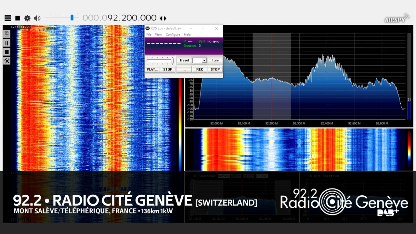The height and width of the screenshot is (234, 416).
Task: Click the PLAY... button in RDS Spy
Action: (152, 69)
